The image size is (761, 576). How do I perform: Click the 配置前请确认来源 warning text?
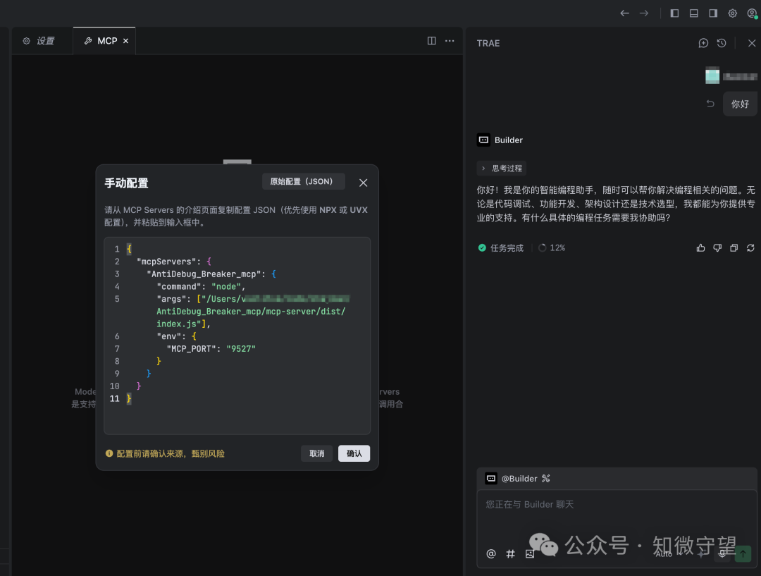click(x=171, y=453)
